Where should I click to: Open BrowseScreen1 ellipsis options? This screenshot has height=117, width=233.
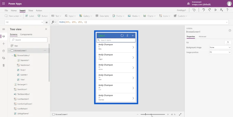(x=45, y=51)
